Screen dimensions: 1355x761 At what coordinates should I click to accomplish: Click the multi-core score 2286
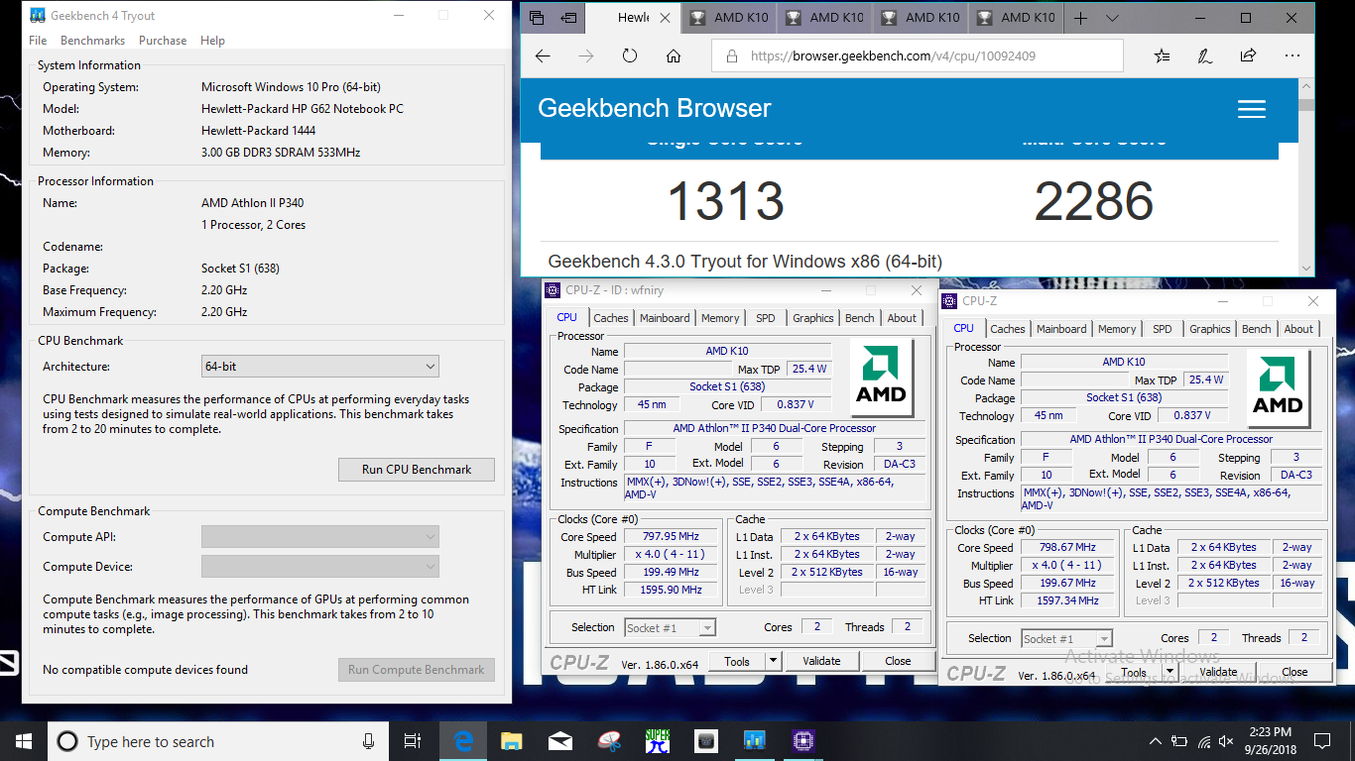(x=1094, y=201)
